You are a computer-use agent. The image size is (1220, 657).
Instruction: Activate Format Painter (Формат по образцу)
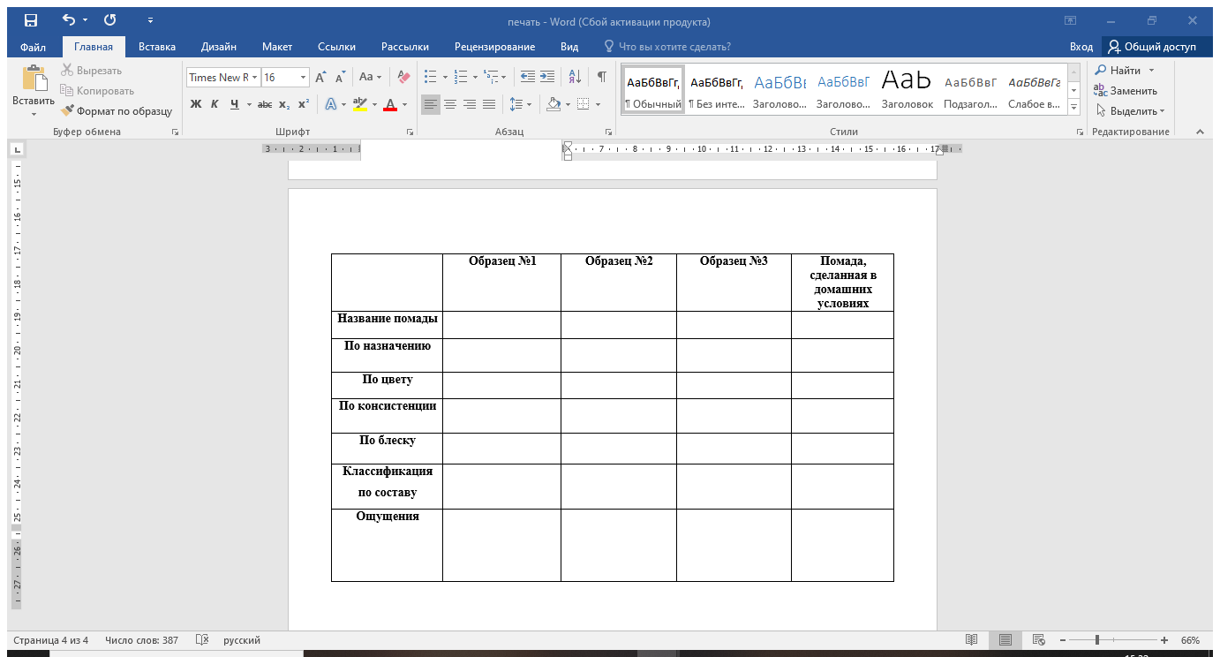[117, 111]
